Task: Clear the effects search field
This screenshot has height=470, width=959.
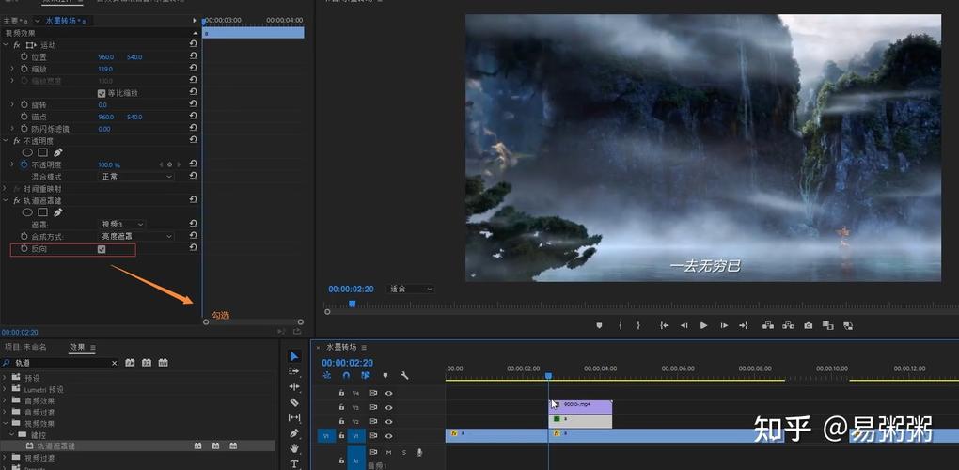Action: click(x=114, y=363)
